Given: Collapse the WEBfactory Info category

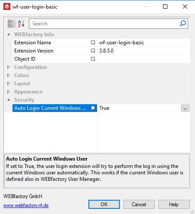Looking at the screenshot, I should click(x=9, y=34).
